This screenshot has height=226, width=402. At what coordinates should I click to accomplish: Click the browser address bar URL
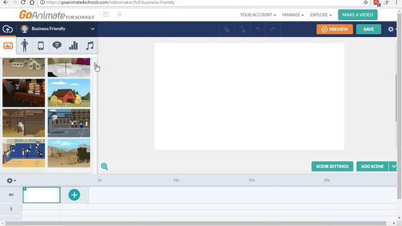(x=111, y=3)
